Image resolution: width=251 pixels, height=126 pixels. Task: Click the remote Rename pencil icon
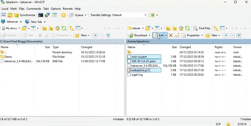pyautogui.click(x=177, y=35)
